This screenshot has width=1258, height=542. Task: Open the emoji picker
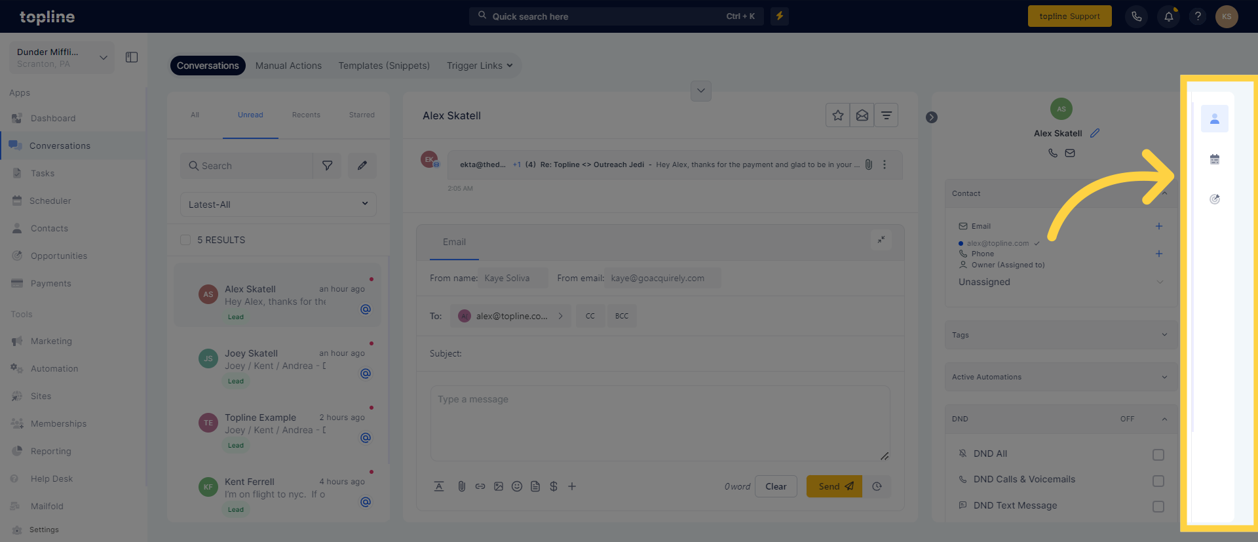click(x=517, y=486)
